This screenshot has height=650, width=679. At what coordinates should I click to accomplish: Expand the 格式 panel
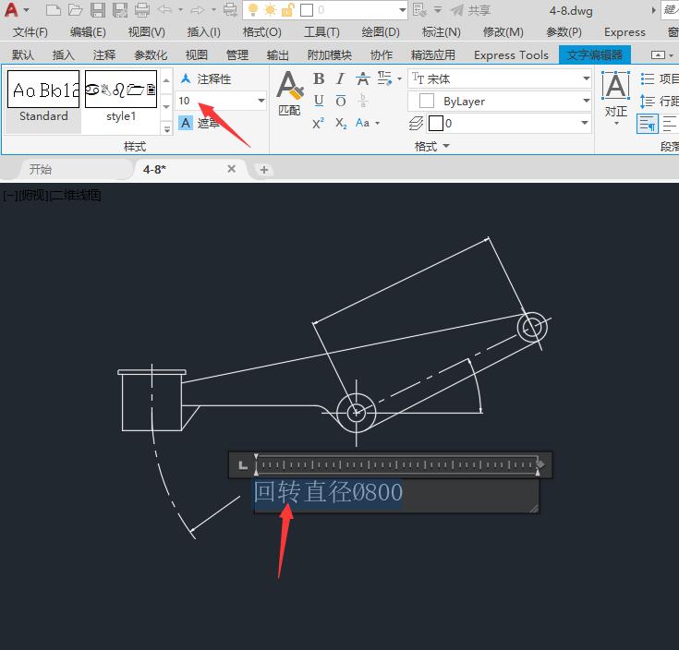[432, 146]
